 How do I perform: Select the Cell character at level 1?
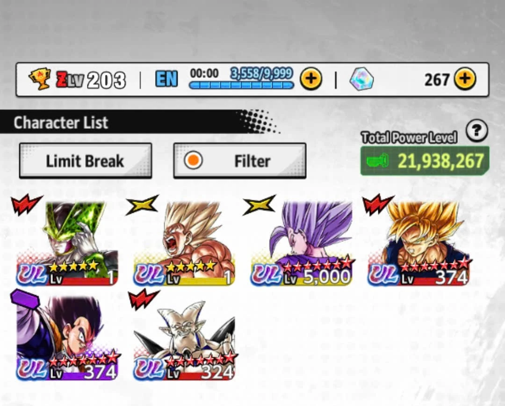click(67, 243)
